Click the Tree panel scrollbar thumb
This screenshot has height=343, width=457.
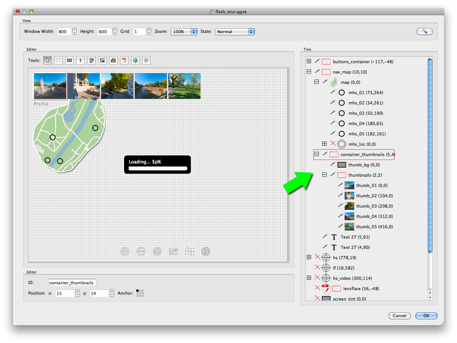[x=430, y=155]
